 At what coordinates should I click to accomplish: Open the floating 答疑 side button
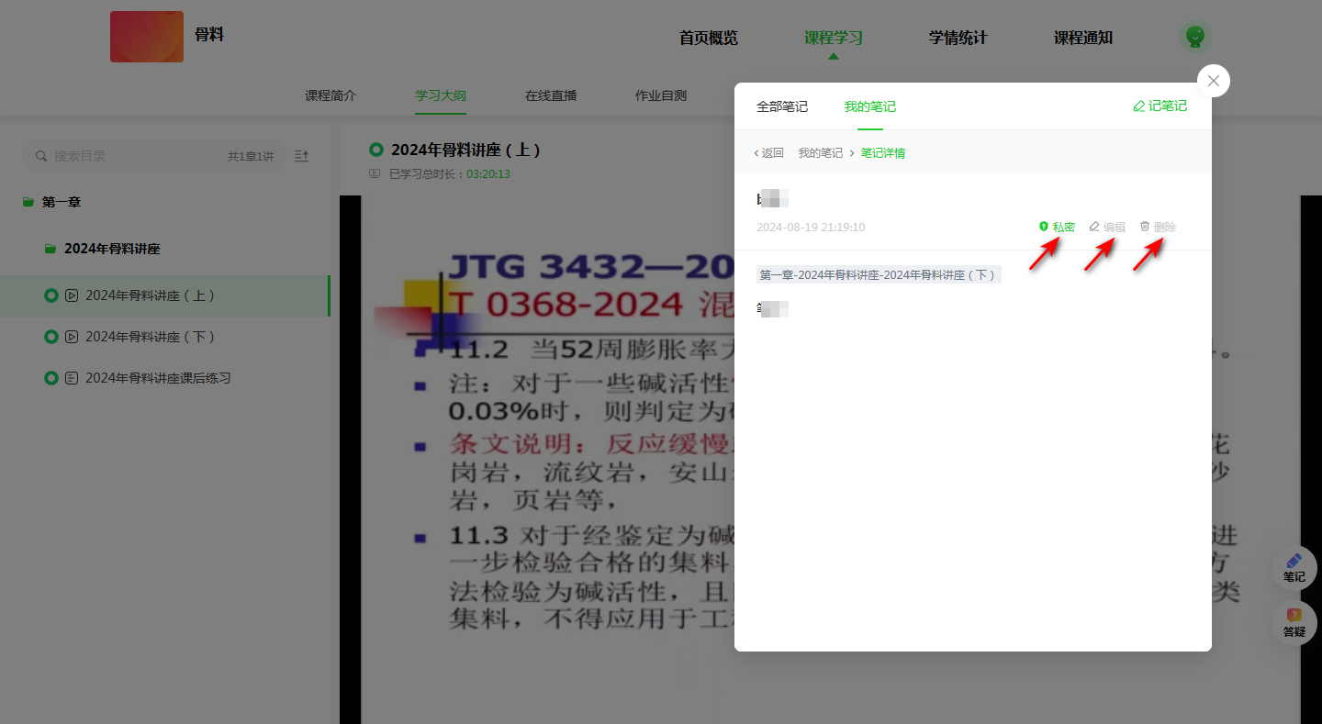[1294, 622]
